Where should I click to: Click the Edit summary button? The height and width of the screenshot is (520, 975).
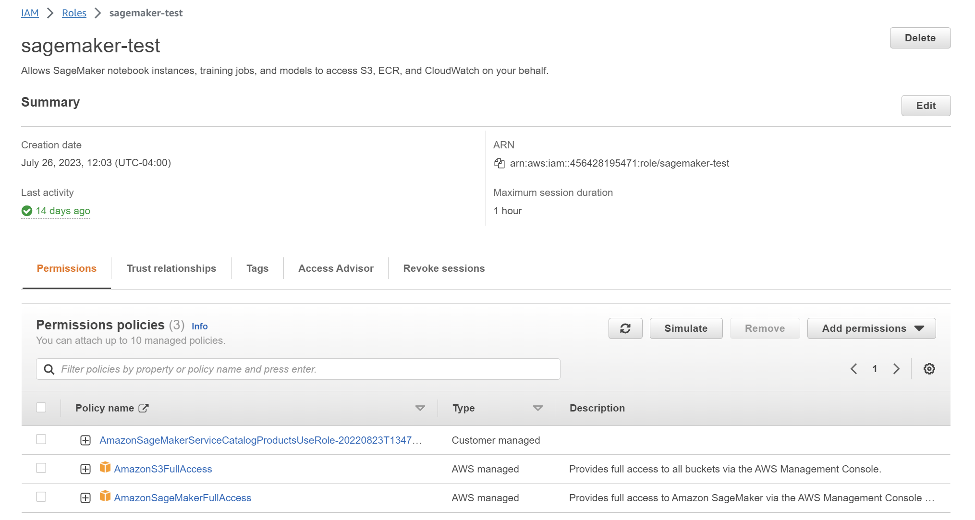pyautogui.click(x=926, y=106)
